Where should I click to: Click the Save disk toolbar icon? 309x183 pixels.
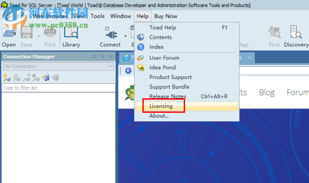[27, 32]
